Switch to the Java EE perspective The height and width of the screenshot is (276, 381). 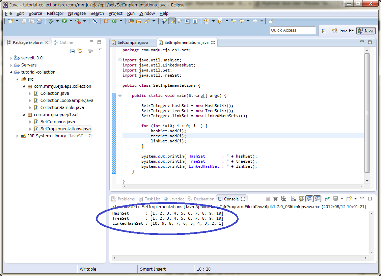tap(343, 30)
